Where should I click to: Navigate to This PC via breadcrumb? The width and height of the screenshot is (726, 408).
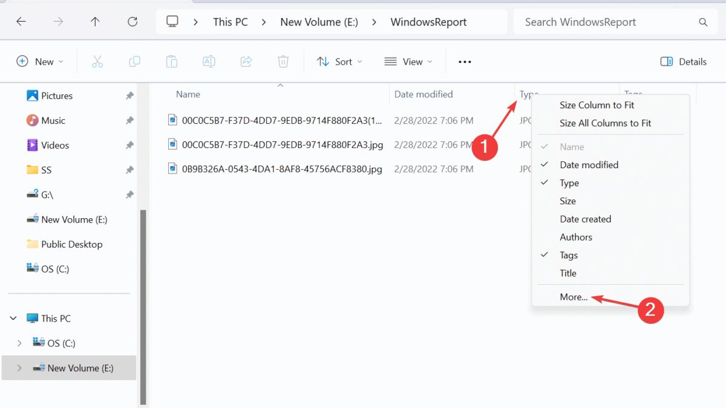coord(230,22)
